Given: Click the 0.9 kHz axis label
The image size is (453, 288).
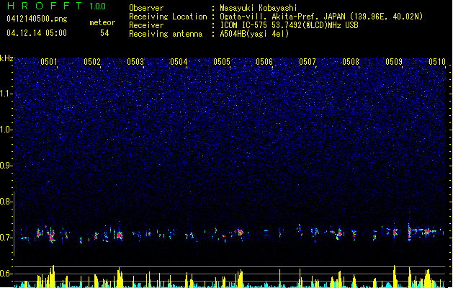Looking at the screenshot, I should 6,166.
